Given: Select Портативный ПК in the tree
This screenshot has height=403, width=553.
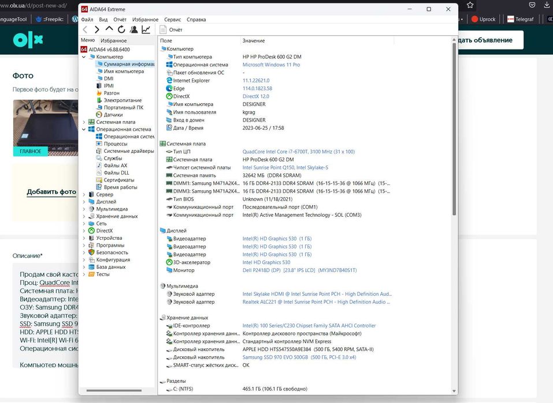Looking at the screenshot, I should (x=123, y=107).
